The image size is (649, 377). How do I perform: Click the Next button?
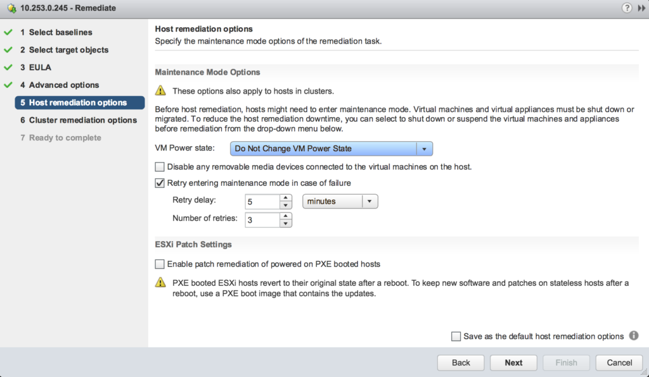tap(513, 362)
